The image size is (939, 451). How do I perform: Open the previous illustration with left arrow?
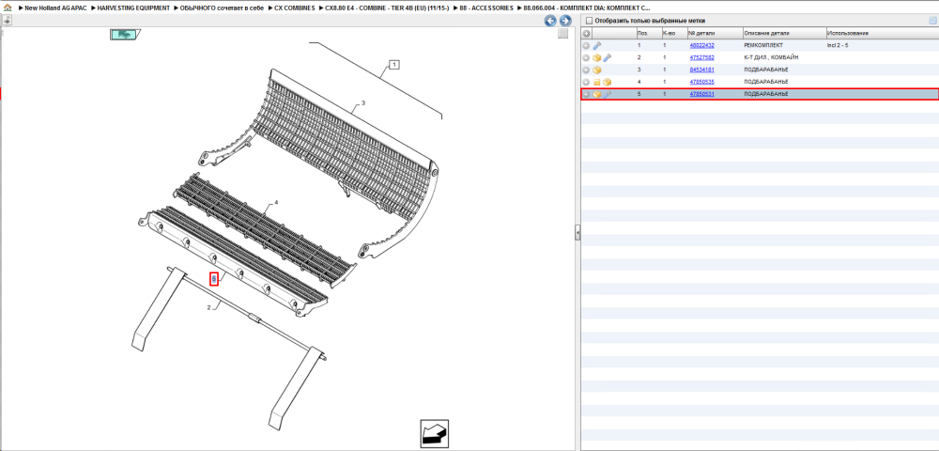pos(550,21)
